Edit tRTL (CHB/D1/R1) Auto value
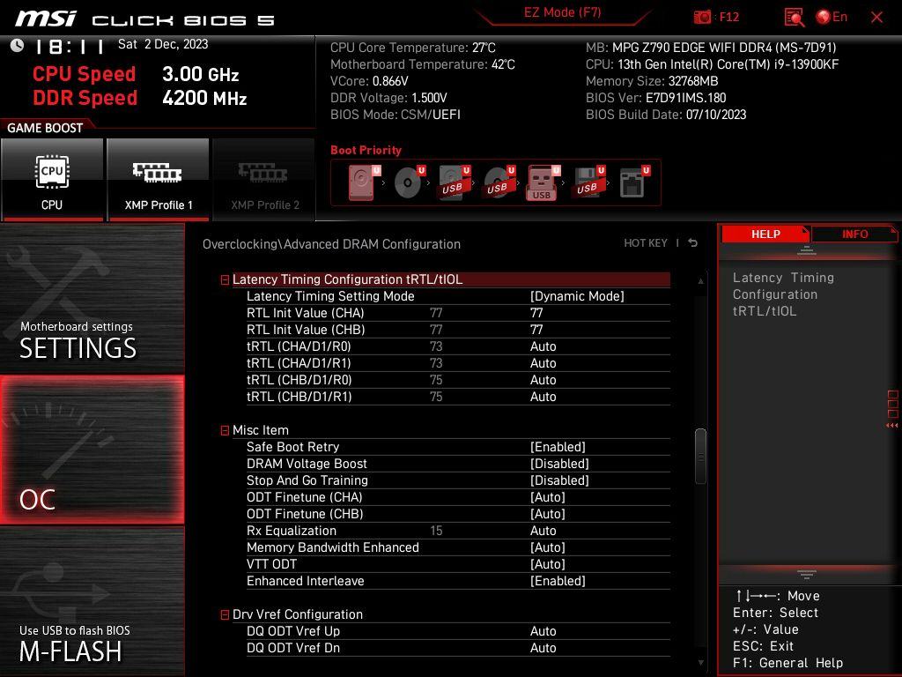Image resolution: width=902 pixels, height=677 pixels. (543, 397)
